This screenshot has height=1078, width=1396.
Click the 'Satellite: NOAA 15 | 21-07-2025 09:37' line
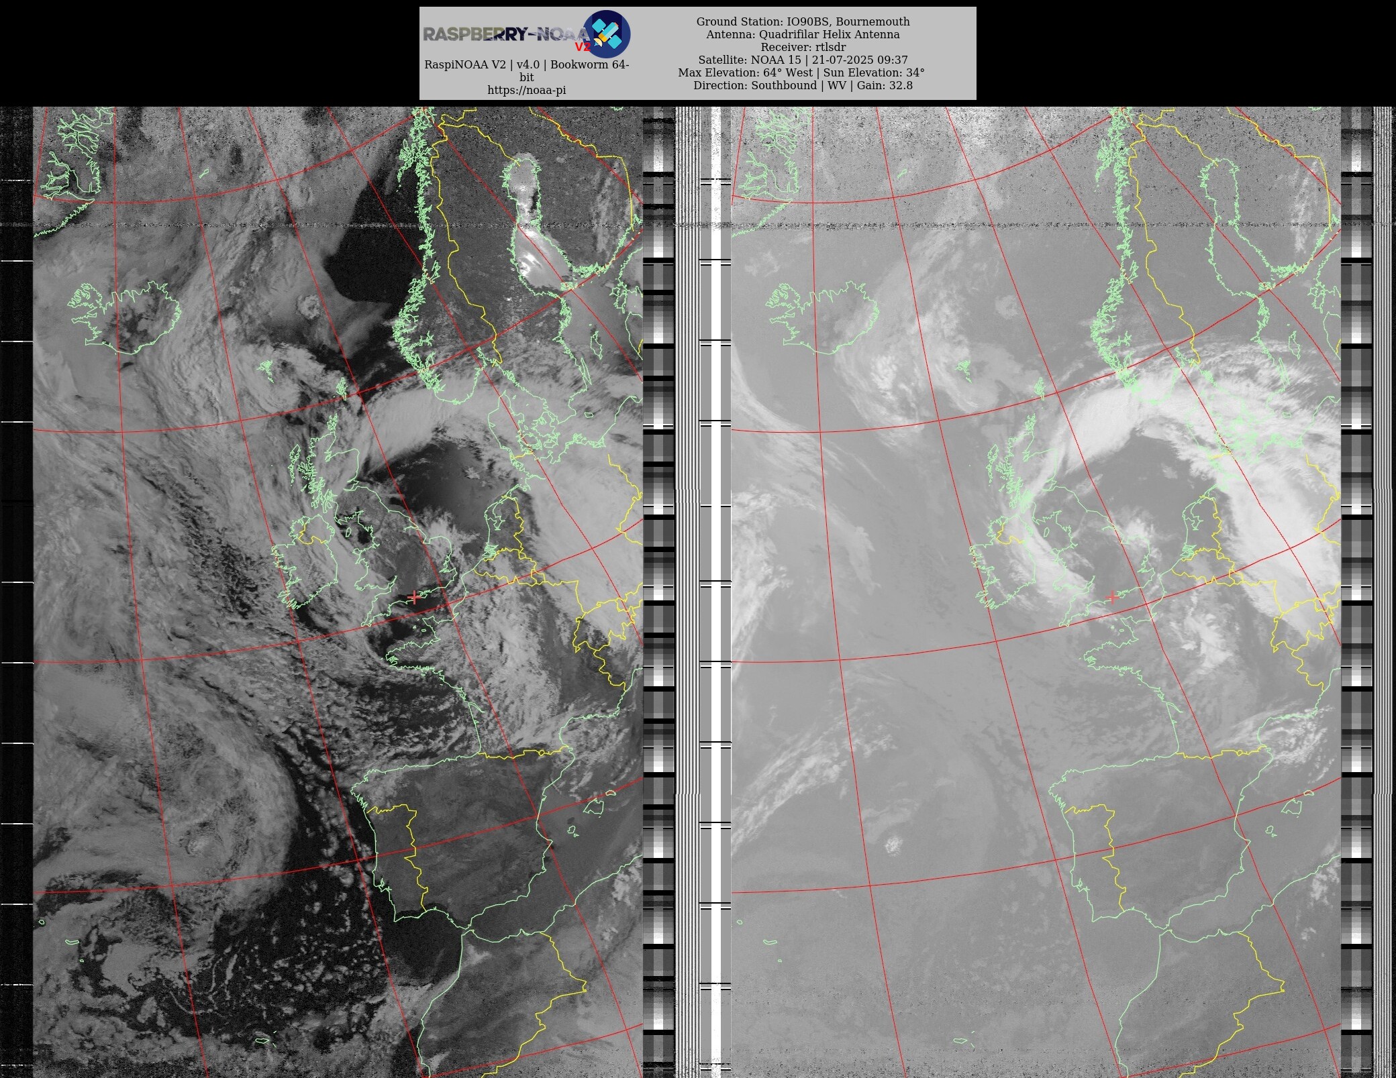pos(803,60)
